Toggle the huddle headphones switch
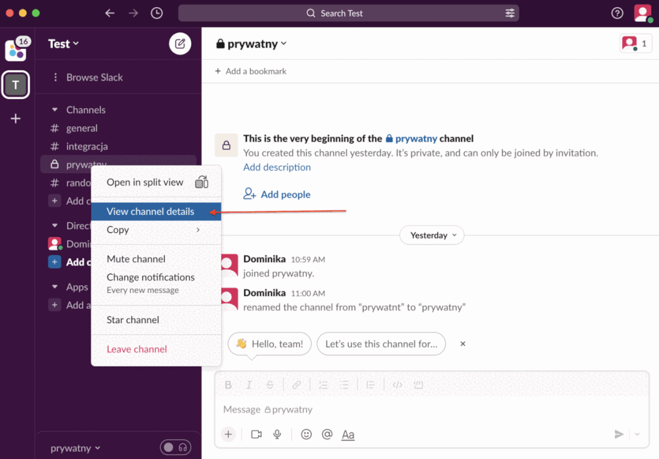 click(176, 447)
